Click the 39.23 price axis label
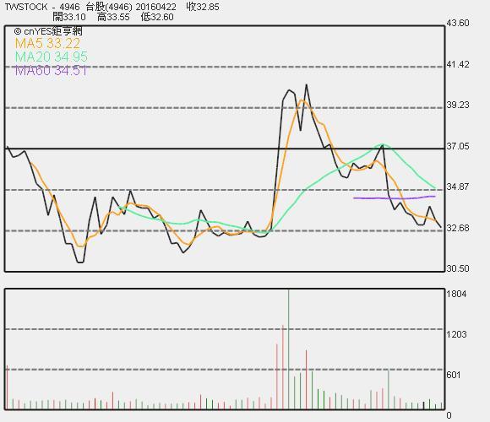Image resolution: width=490 pixels, height=422 pixels. coord(458,105)
